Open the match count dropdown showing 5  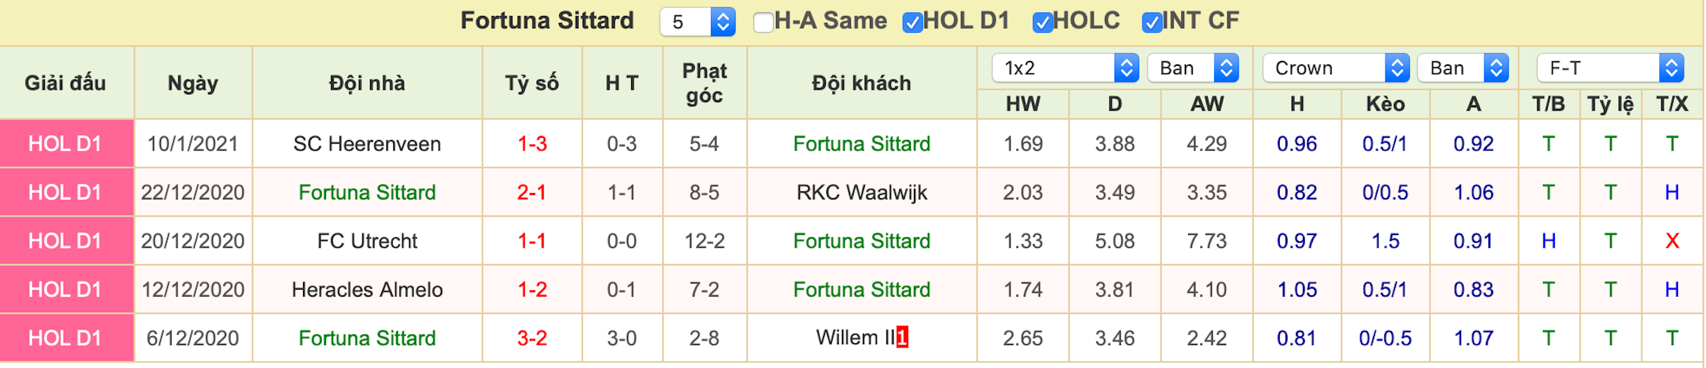[697, 22]
